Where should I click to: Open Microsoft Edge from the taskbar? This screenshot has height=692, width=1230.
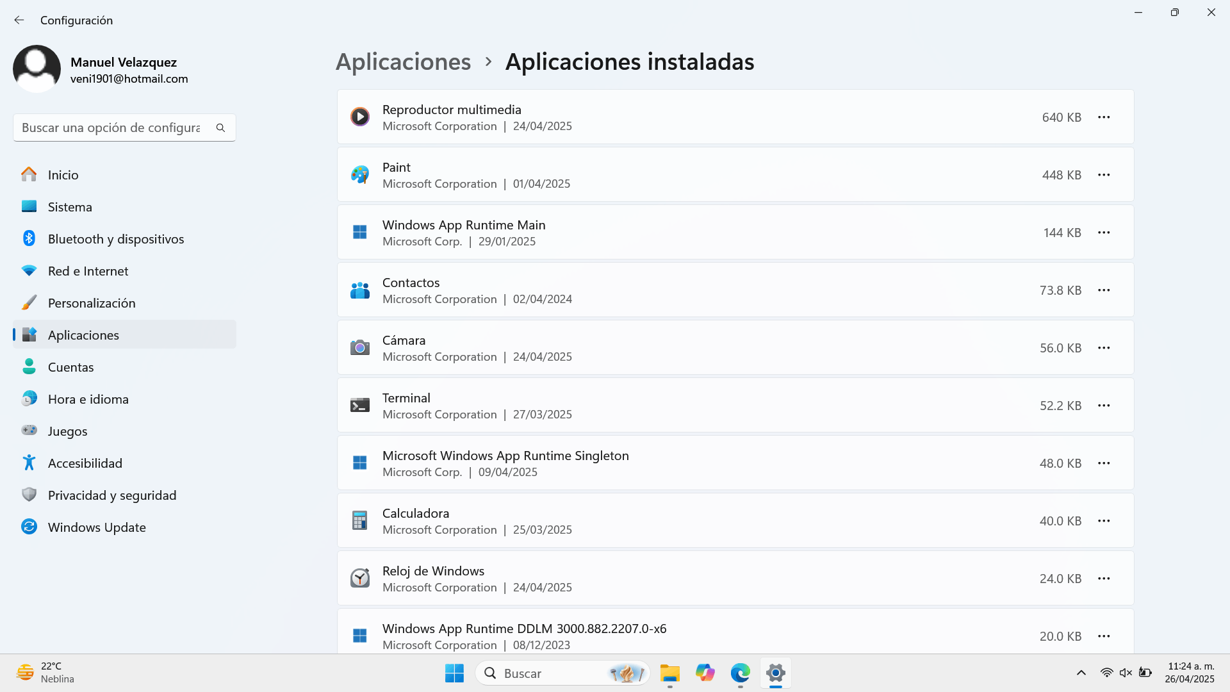pos(740,673)
